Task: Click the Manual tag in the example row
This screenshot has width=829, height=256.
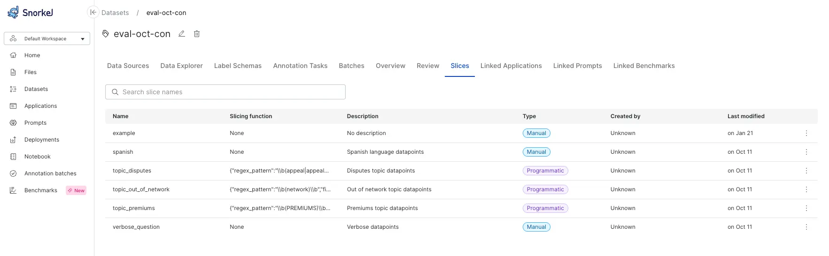Action: [x=536, y=133]
